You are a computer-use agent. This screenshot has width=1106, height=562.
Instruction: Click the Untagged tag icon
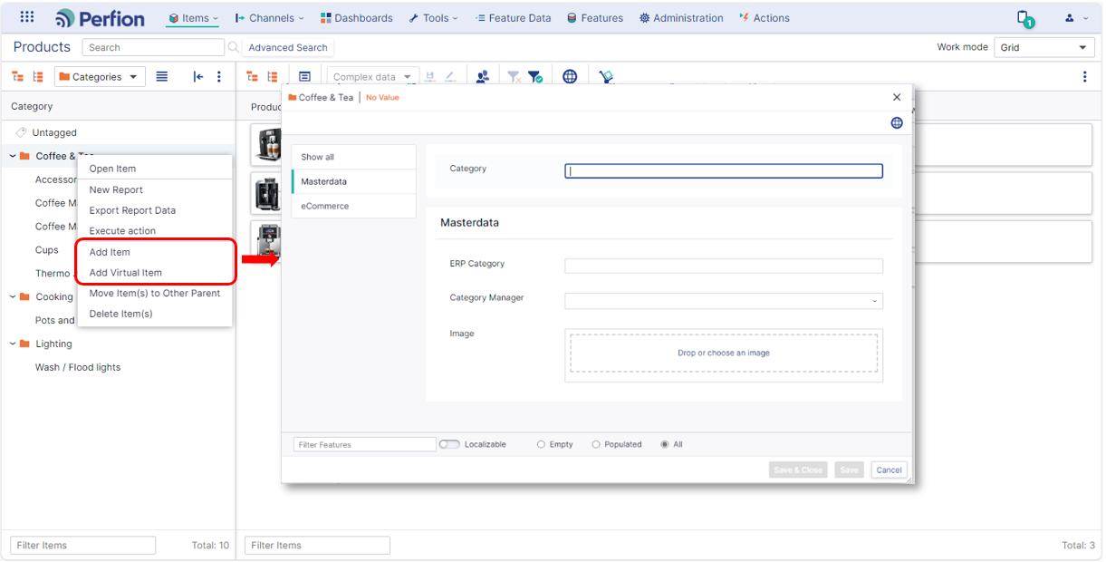22,132
